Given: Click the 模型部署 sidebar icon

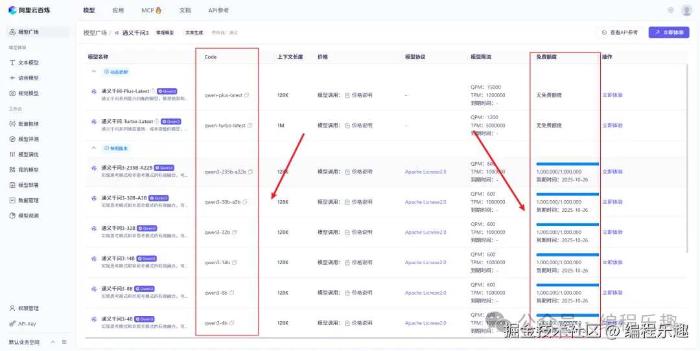Looking at the screenshot, I should coord(12,185).
